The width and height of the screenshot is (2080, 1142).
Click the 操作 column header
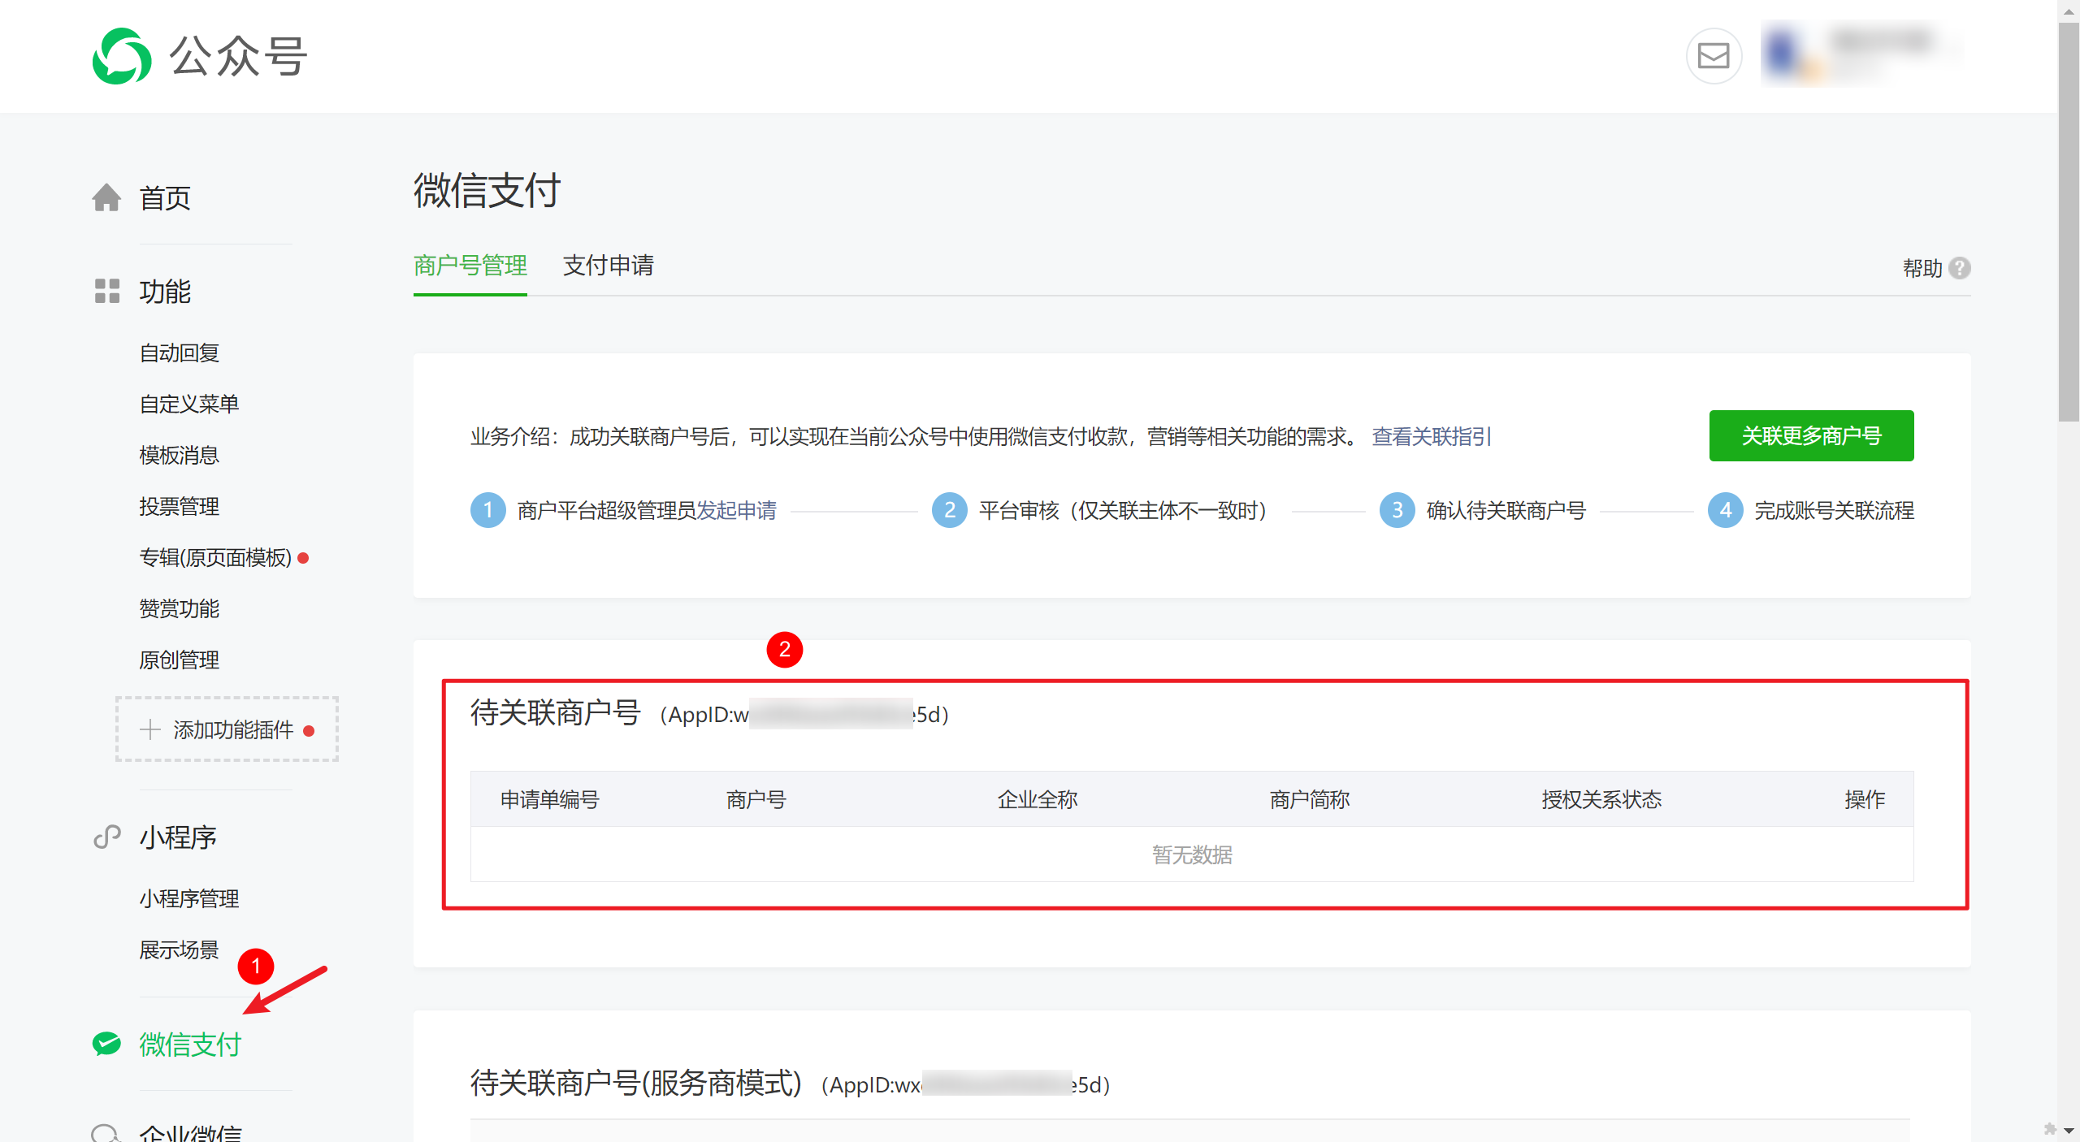(1865, 800)
